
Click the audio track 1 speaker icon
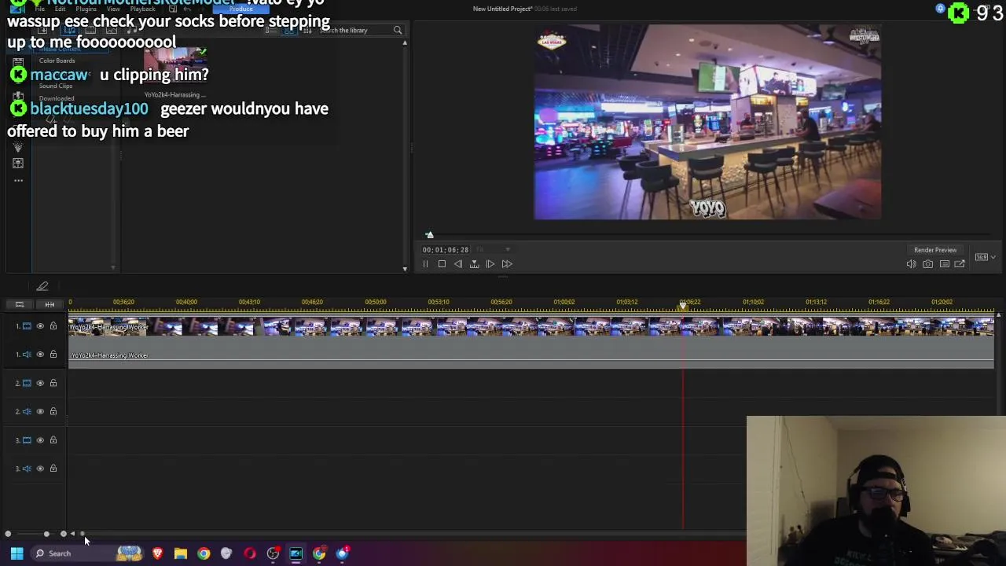coord(27,355)
